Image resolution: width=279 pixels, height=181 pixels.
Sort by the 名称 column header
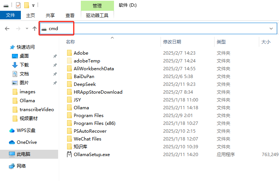[x=70, y=42]
